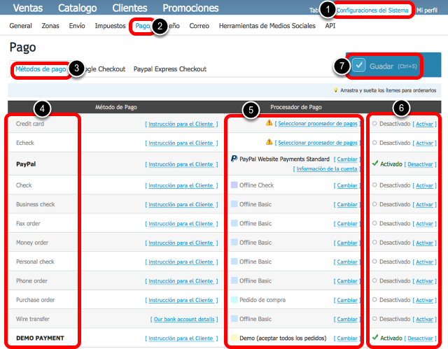Screen dimensions: 448x349
Task: Click the lightbulb hint icon
Action: pyautogui.click(x=336, y=90)
